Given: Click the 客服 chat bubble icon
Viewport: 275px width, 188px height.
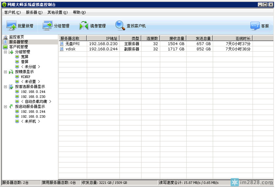Looking at the screenshot, I should coord(255,26).
